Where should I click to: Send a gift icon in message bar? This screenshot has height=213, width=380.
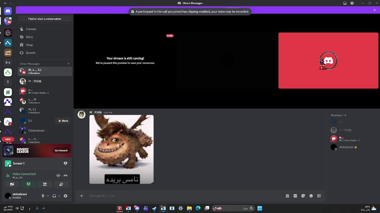[x=287, y=196]
